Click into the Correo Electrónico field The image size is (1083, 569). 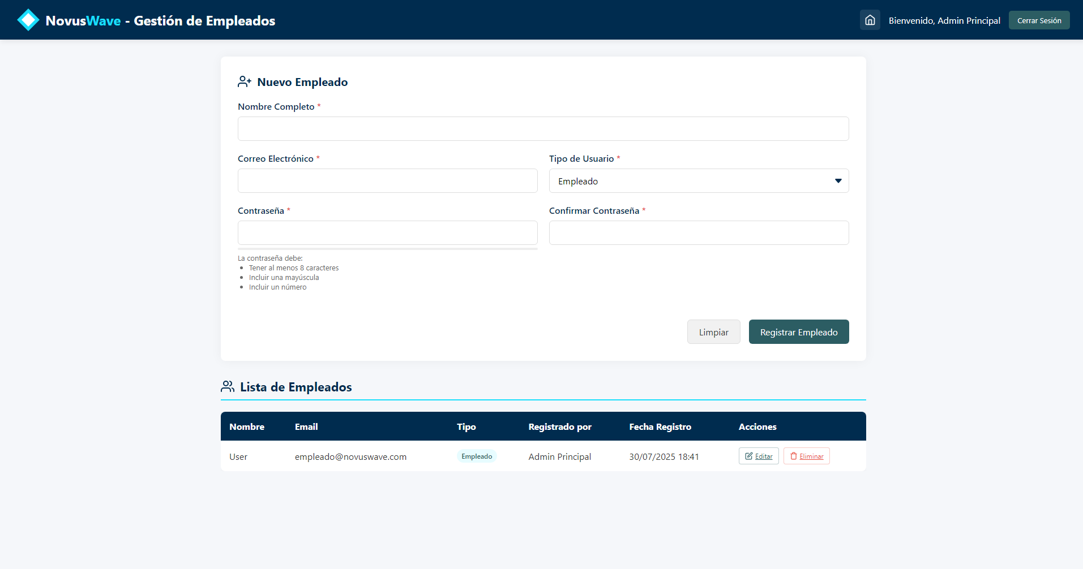click(x=387, y=181)
